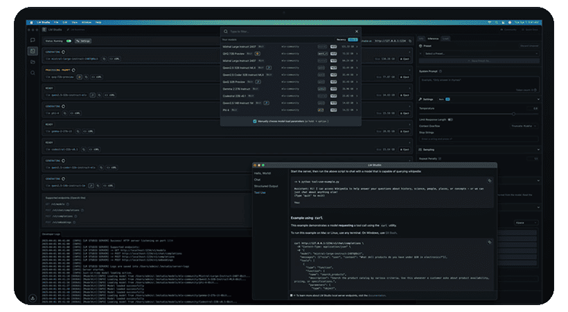Copy the python tool-use-example code block
The width and height of the screenshot is (568, 312).
[490, 181]
